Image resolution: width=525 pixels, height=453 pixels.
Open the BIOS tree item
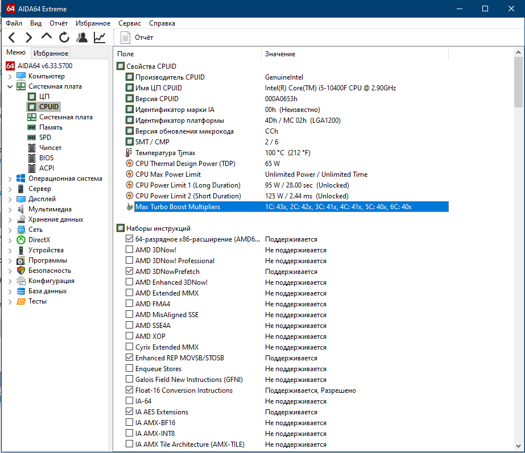point(46,158)
